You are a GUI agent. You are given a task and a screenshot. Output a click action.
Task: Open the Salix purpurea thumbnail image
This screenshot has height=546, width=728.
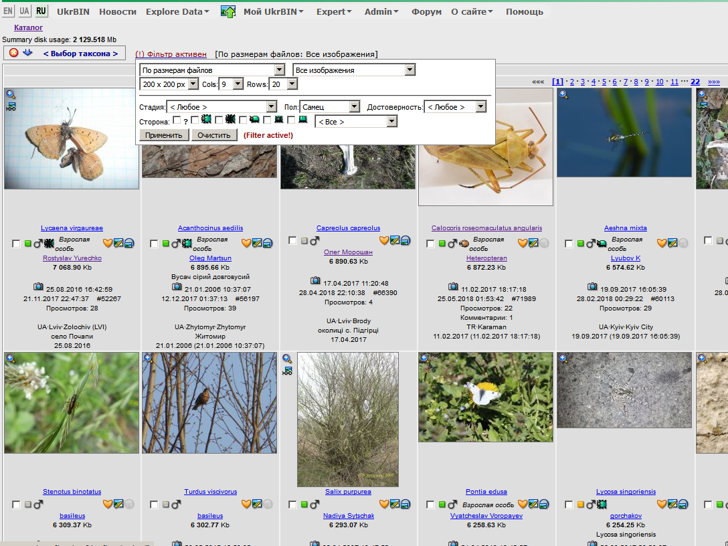[347, 420]
